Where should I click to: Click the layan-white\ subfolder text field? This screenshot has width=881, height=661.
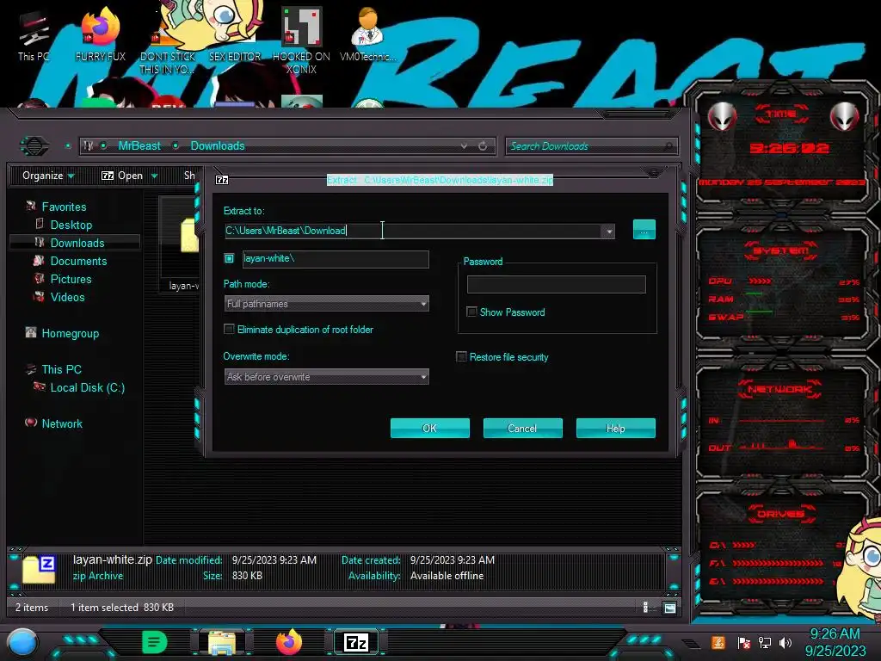click(336, 259)
